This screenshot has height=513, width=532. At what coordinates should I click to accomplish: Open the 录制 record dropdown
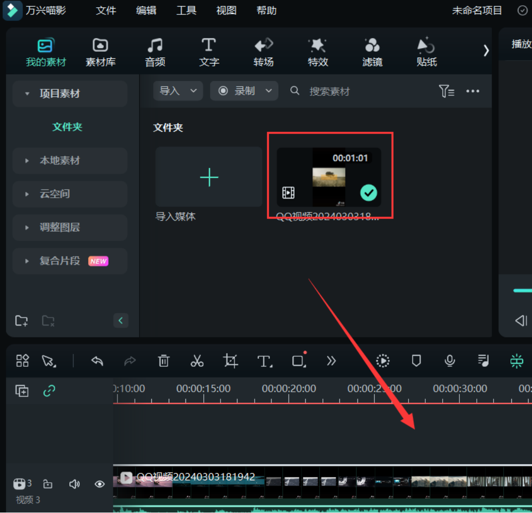tap(244, 91)
